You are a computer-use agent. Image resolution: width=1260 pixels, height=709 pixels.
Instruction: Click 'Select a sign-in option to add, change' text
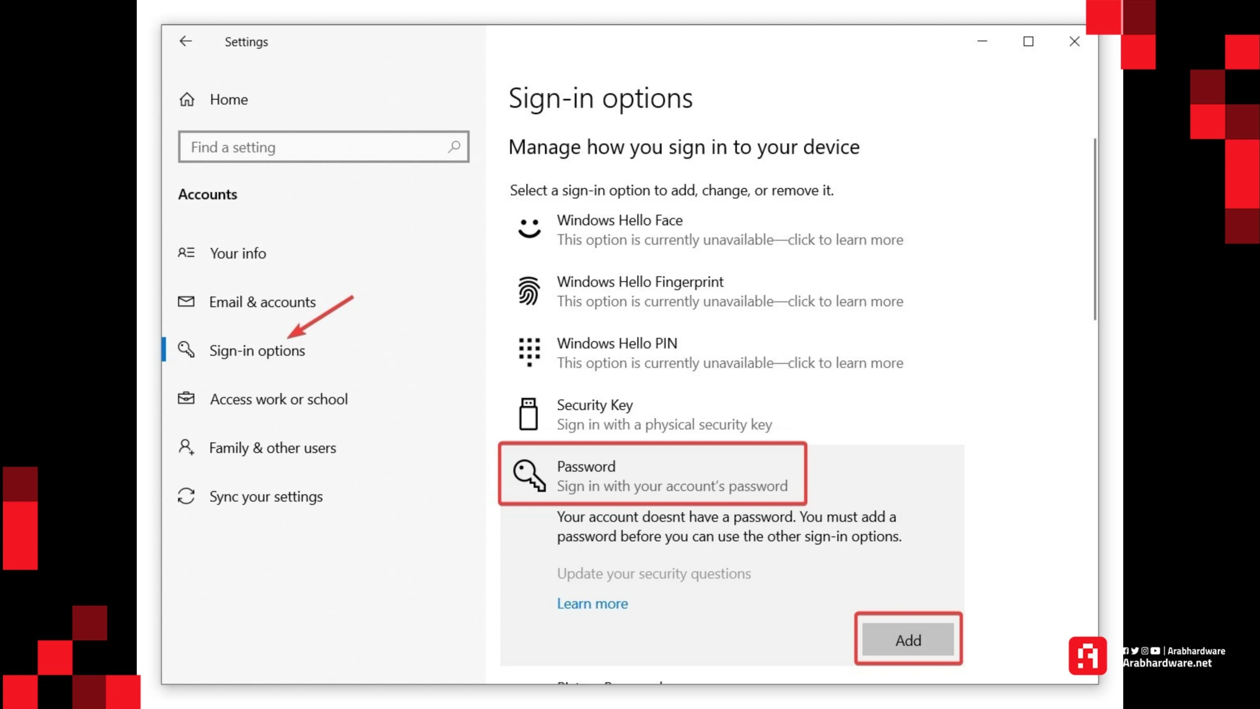(x=671, y=190)
